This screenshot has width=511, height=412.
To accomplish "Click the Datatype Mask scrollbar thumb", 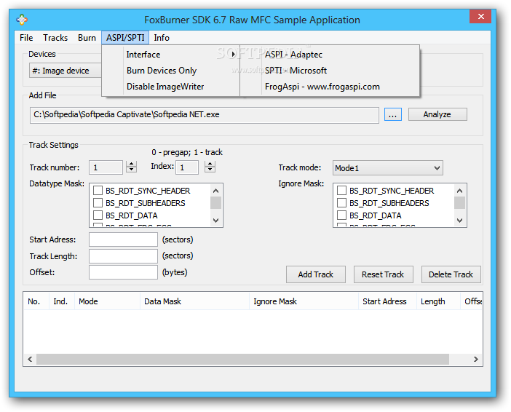I will tap(215, 202).
